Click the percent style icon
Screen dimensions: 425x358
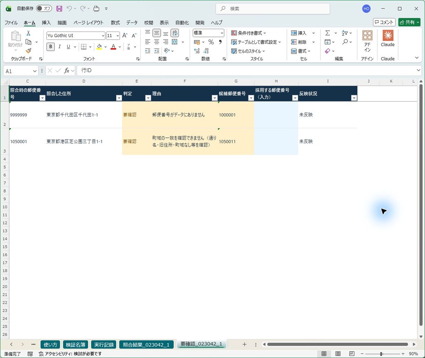tap(211, 42)
